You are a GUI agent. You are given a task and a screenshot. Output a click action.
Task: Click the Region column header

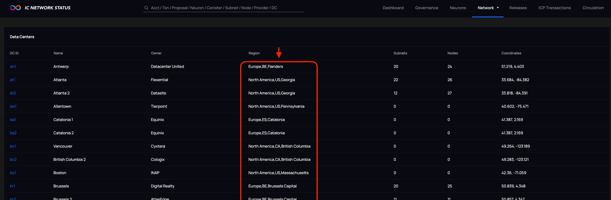[254, 53]
